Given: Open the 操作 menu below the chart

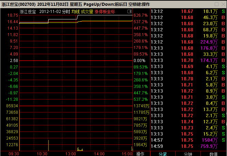Looking at the screenshot, I should click(140, 154).
